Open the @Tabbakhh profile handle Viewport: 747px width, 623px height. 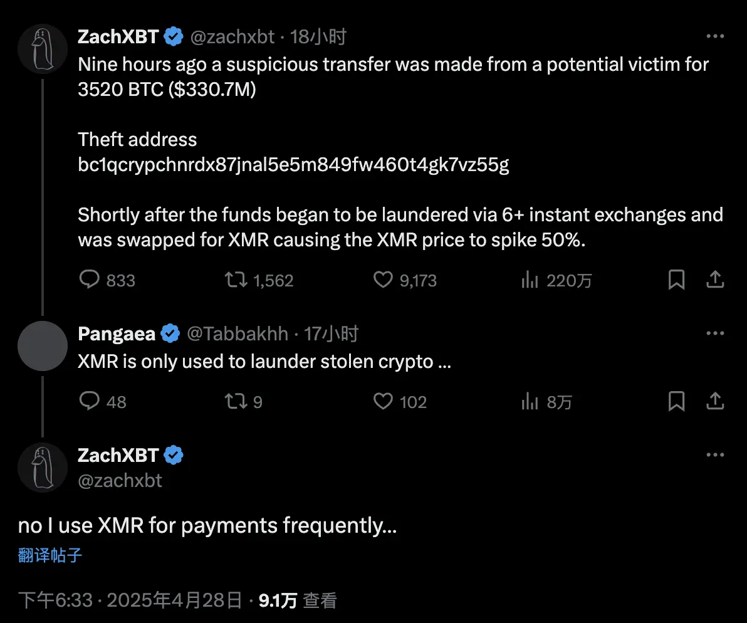pyautogui.click(x=238, y=334)
